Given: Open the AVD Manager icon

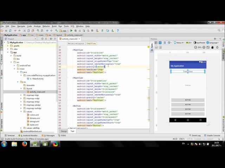Looking at the screenshot, I should tap(97, 30).
